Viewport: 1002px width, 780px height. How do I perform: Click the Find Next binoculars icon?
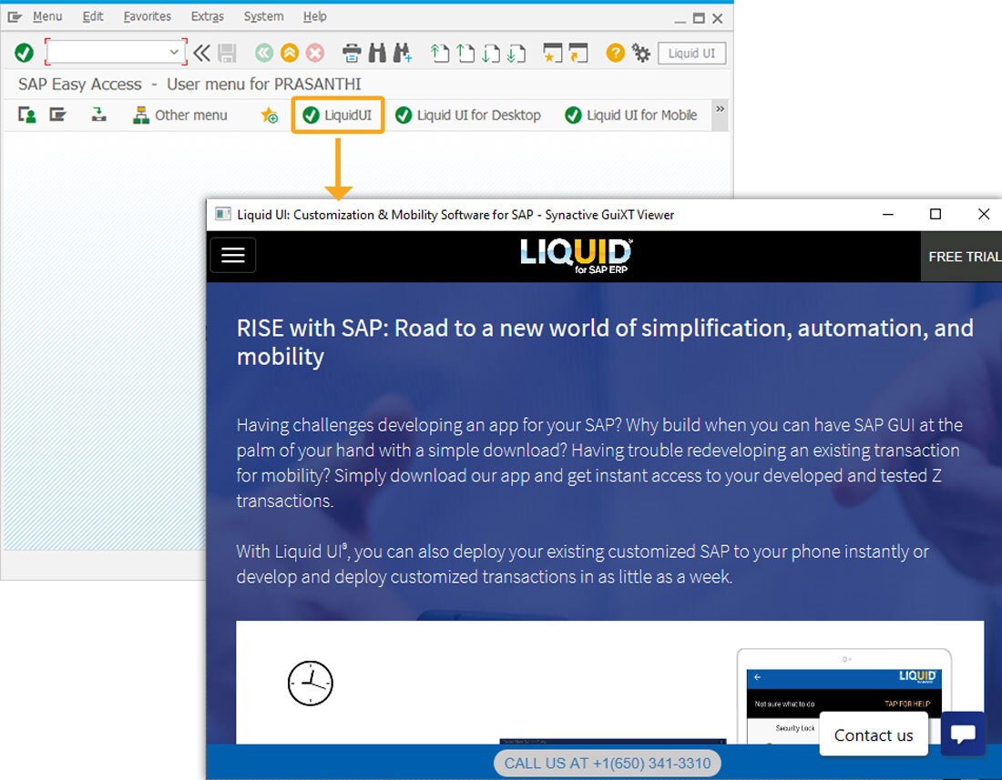[403, 53]
